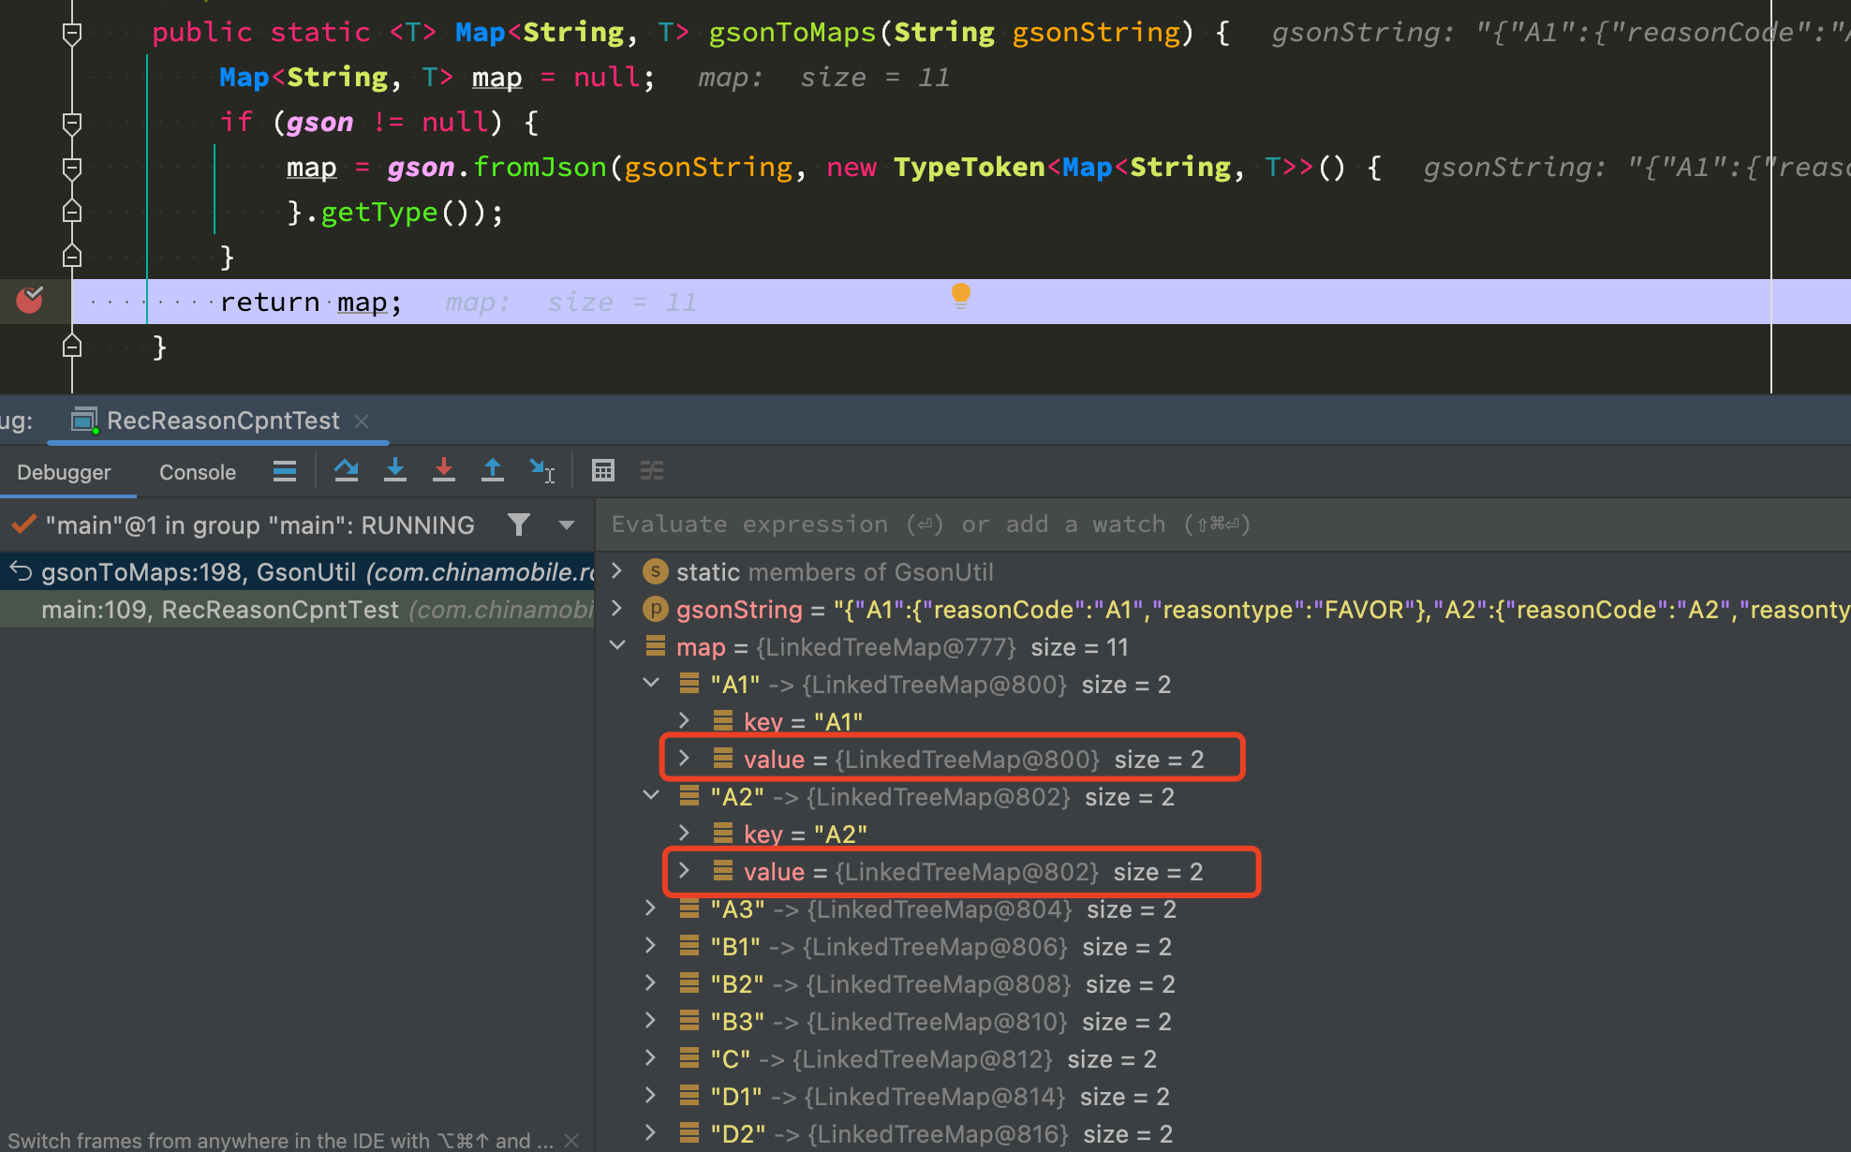Expand the "A3" map entry

[651, 908]
